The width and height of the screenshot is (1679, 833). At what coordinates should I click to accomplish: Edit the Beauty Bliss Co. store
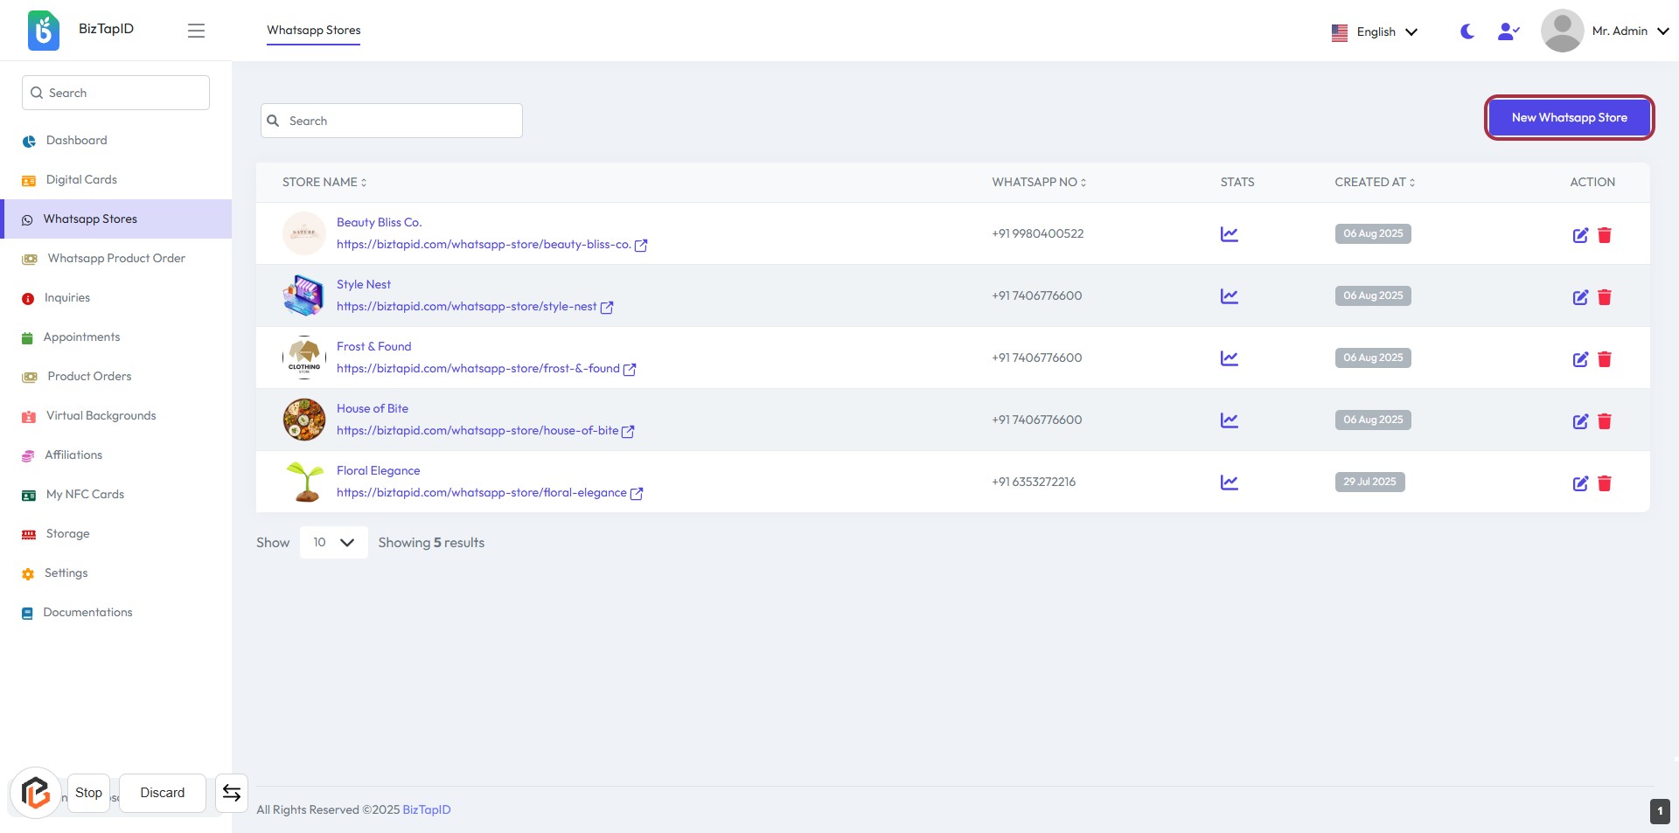click(1580, 235)
